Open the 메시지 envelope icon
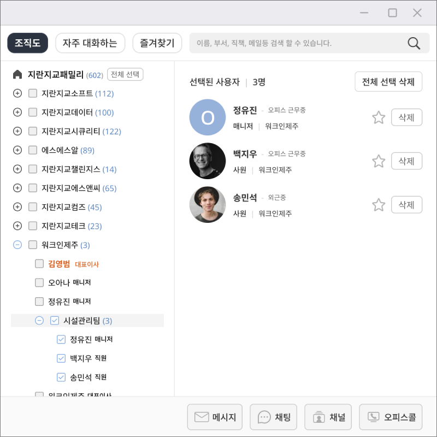The image size is (437, 437). [200, 416]
